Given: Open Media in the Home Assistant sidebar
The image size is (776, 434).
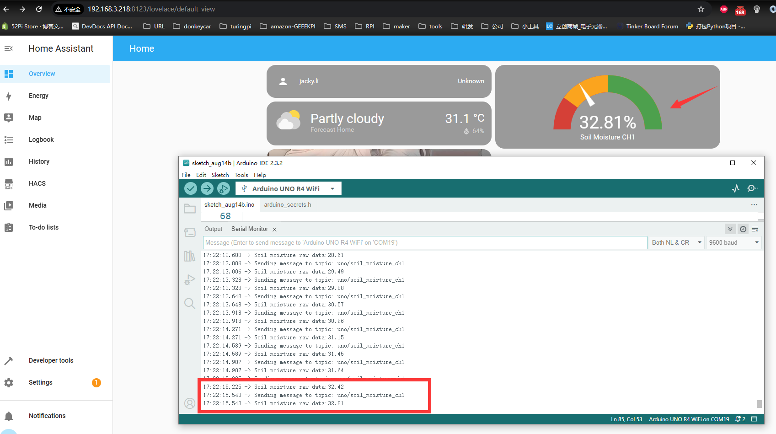Looking at the screenshot, I should coord(55,205).
